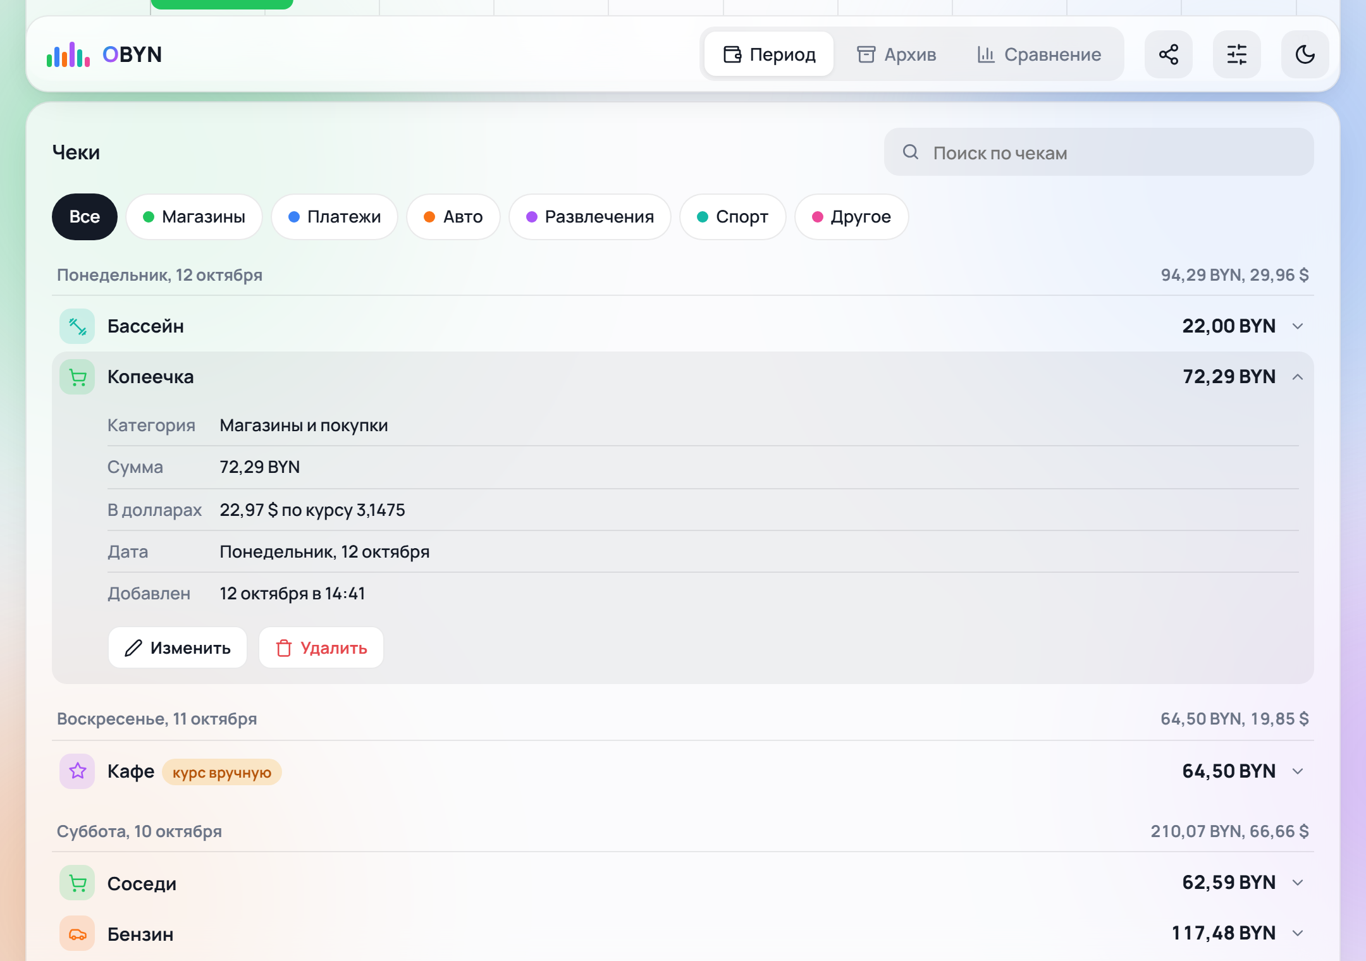
Task: Click the OBYN bar chart logo
Action: (x=68, y=54)
